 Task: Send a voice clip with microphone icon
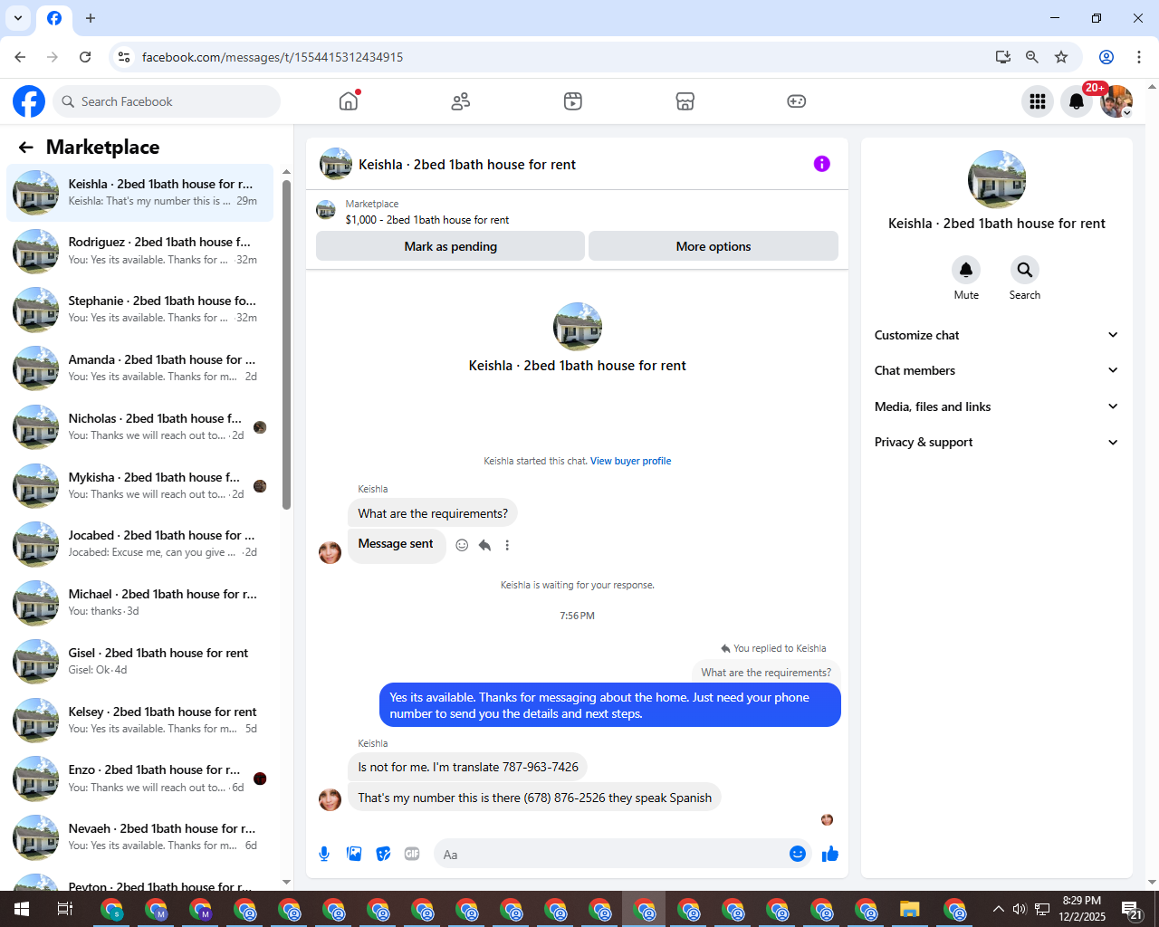click(324, 854)
